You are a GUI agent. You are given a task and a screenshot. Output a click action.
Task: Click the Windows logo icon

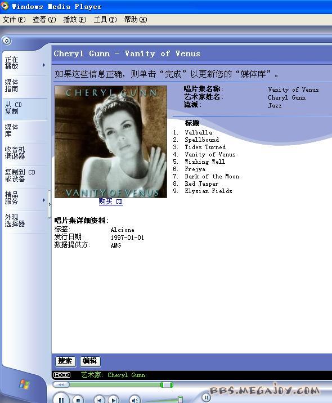[x=24, y=385]
